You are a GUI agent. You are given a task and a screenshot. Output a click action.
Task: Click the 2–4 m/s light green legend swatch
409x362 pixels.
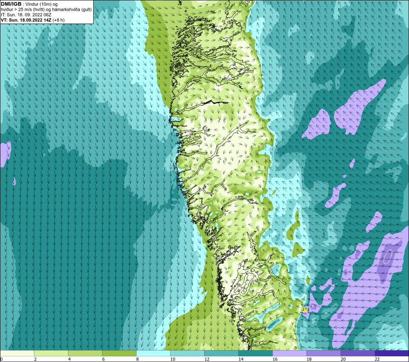pos(51,353)
